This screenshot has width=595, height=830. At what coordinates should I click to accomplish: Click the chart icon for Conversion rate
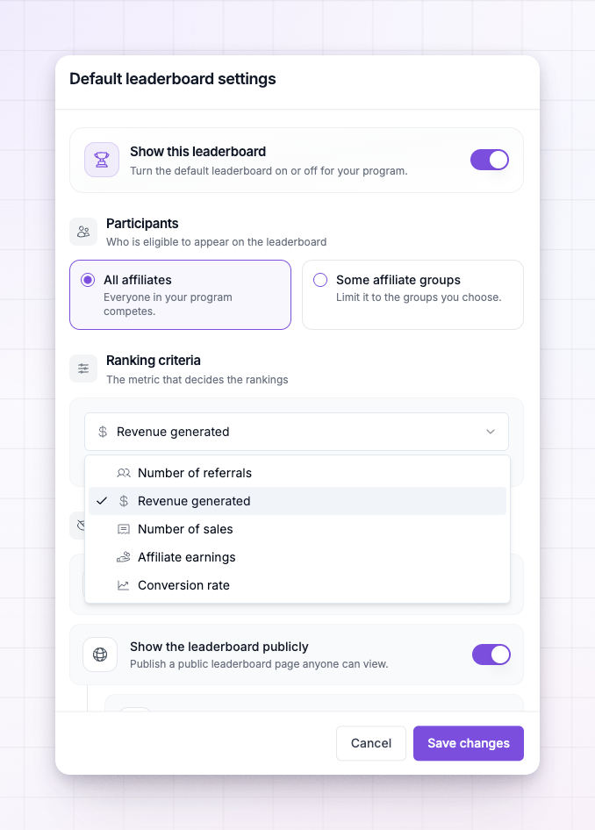pyautogui.click(x=124, y=585)
